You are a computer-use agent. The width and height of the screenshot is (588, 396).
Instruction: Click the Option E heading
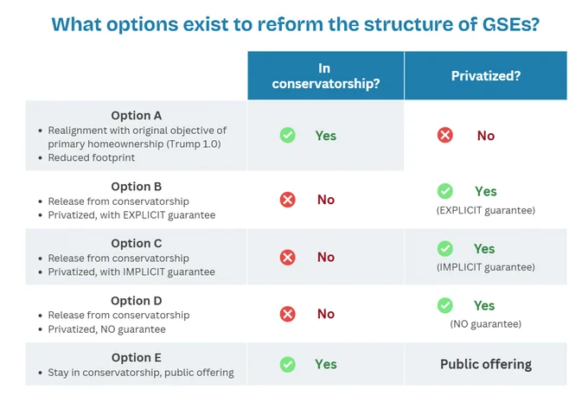coord(136,358)
